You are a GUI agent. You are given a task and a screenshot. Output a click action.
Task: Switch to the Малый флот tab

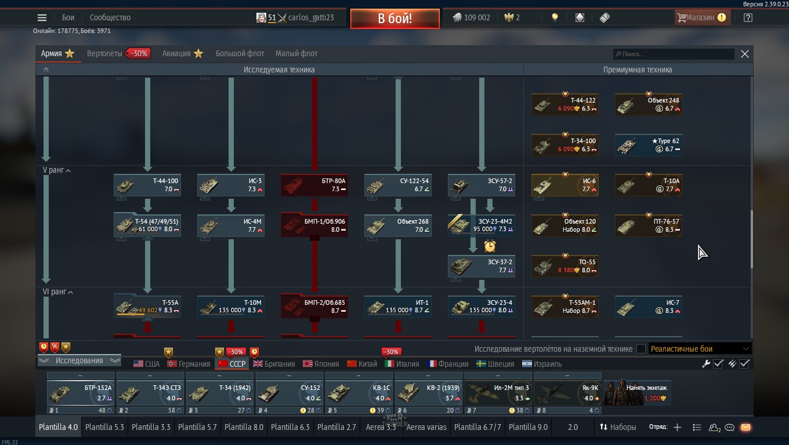tap(296, 53)
